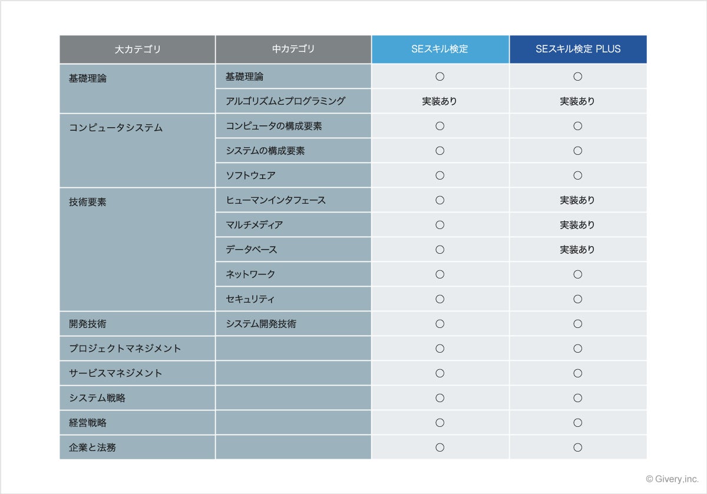
Task: Click SEスキル検定 PLUS circle for サービスマネジメント
Action: 577,373
